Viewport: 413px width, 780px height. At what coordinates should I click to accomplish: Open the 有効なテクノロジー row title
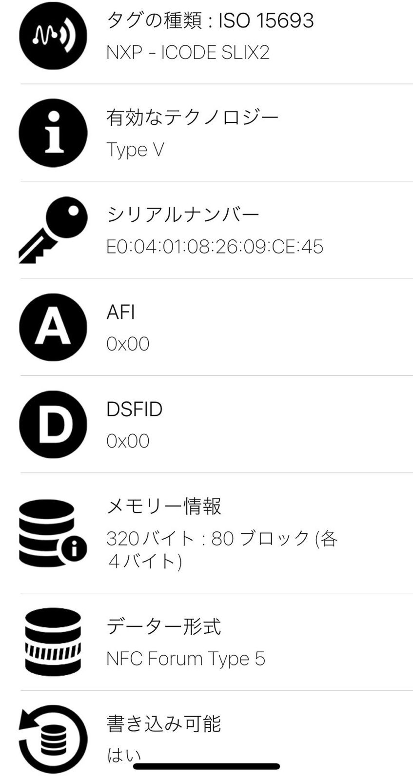pyautogui.click(x=193, y=117)
